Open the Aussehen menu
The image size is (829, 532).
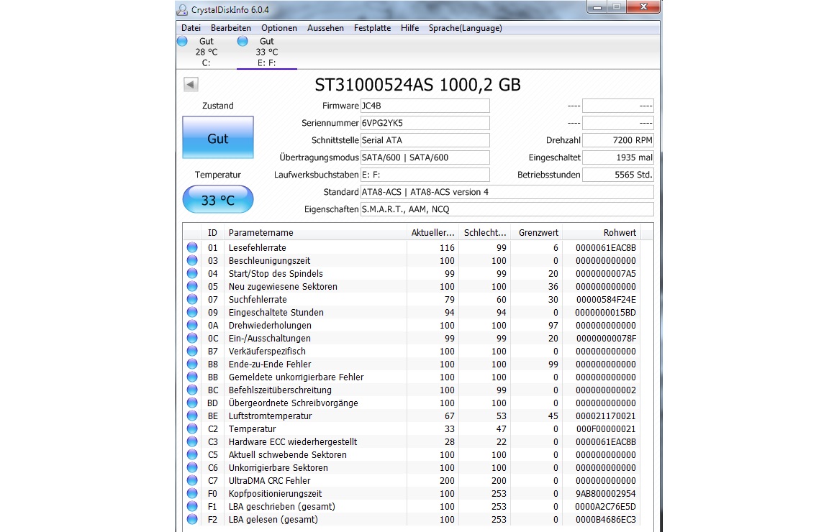[325, 28]
